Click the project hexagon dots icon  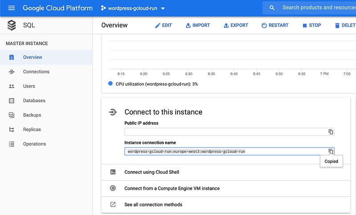pyautogui.click(x=103, y=8)
